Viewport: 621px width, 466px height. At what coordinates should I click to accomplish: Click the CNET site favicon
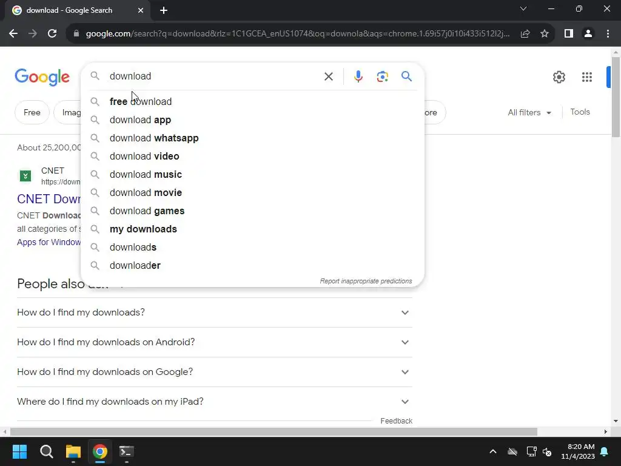(x=25, y=175)
